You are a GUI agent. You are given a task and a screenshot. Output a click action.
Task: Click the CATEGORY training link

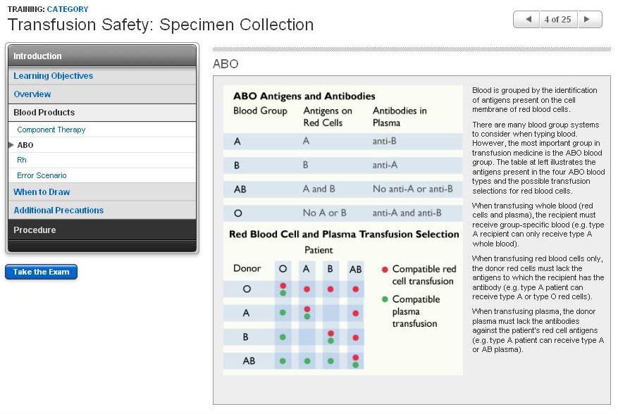tap(68, 9)
